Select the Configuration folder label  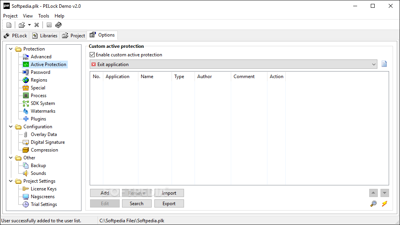coord(38,127)
